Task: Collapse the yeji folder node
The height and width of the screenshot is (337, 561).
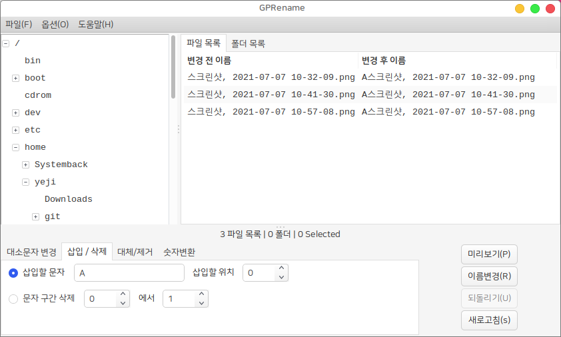Action: tap(25, 182)
